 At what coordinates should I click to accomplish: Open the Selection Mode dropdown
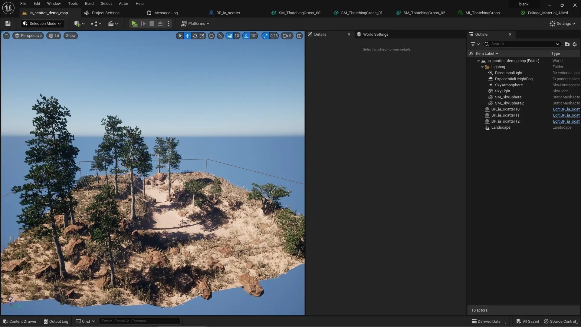pos(42,23)
